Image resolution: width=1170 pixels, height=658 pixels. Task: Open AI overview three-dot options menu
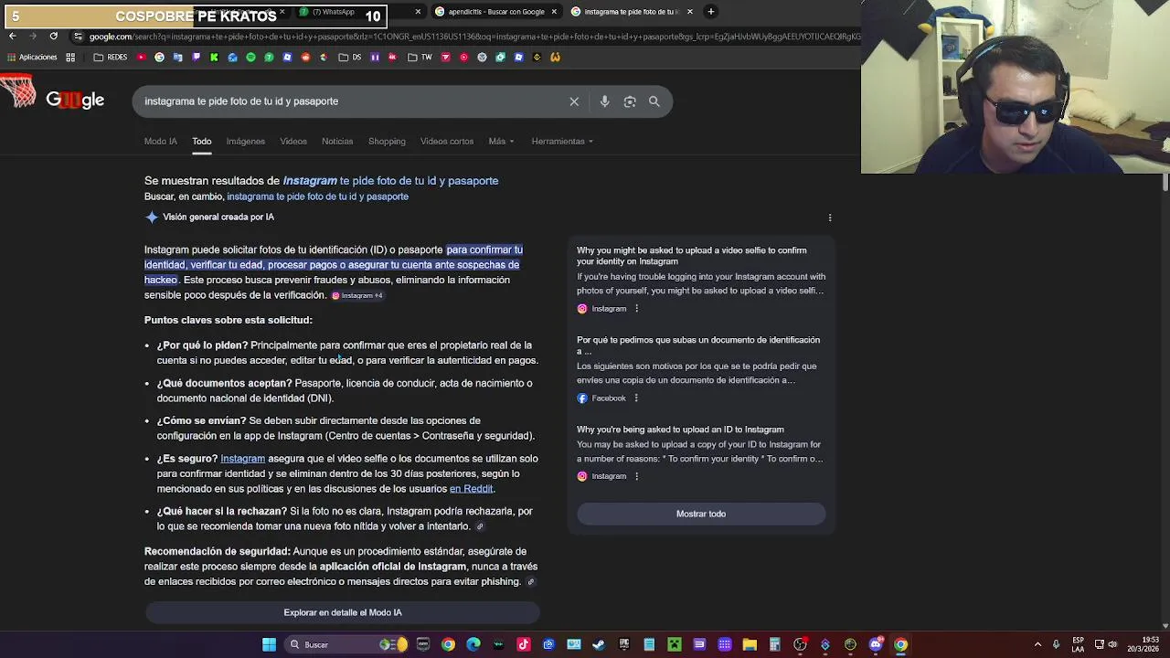point(830,218)
